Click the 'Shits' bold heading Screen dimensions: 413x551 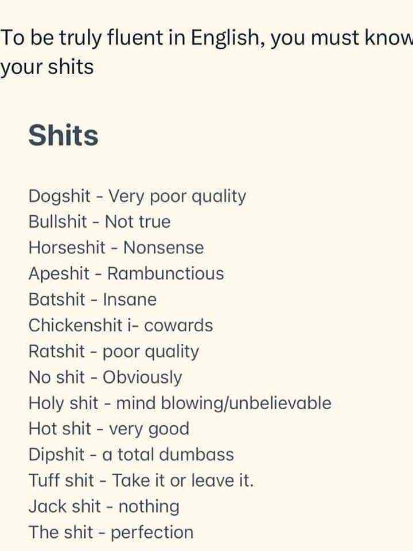click(63, 135)
